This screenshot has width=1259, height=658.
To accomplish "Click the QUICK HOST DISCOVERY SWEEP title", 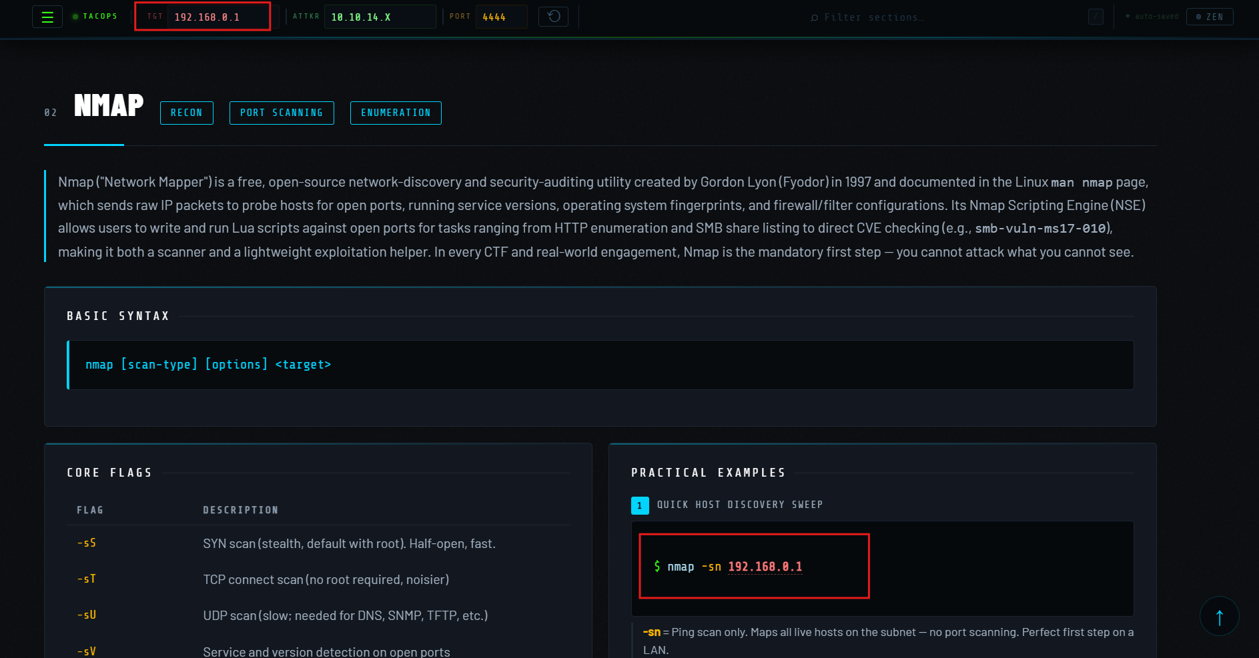I will pyautogui.click(x=740, y=505).
